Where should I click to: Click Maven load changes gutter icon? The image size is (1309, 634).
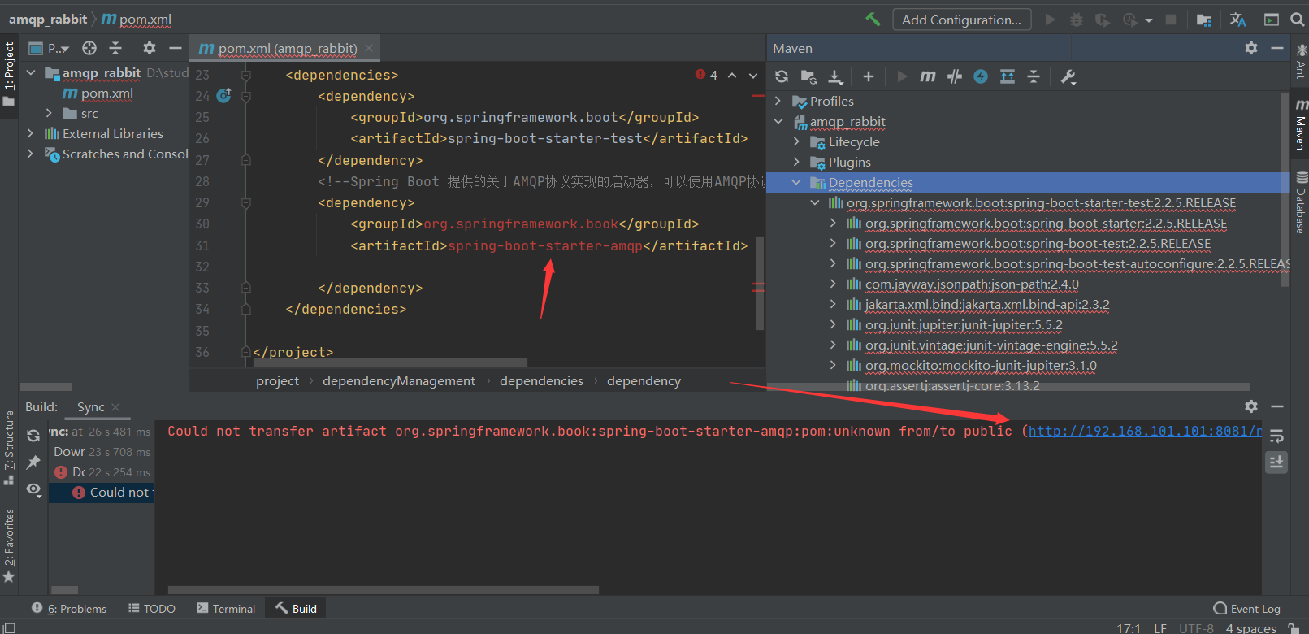(x=224, y=95)
